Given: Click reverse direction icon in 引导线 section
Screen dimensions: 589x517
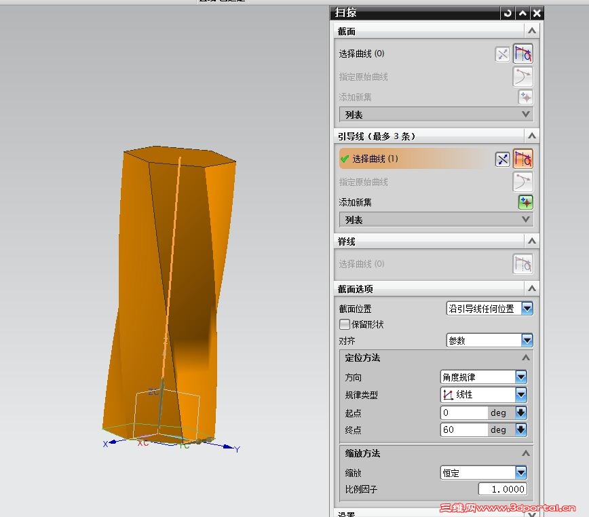Looking at the screenshot, I should 503,159.
